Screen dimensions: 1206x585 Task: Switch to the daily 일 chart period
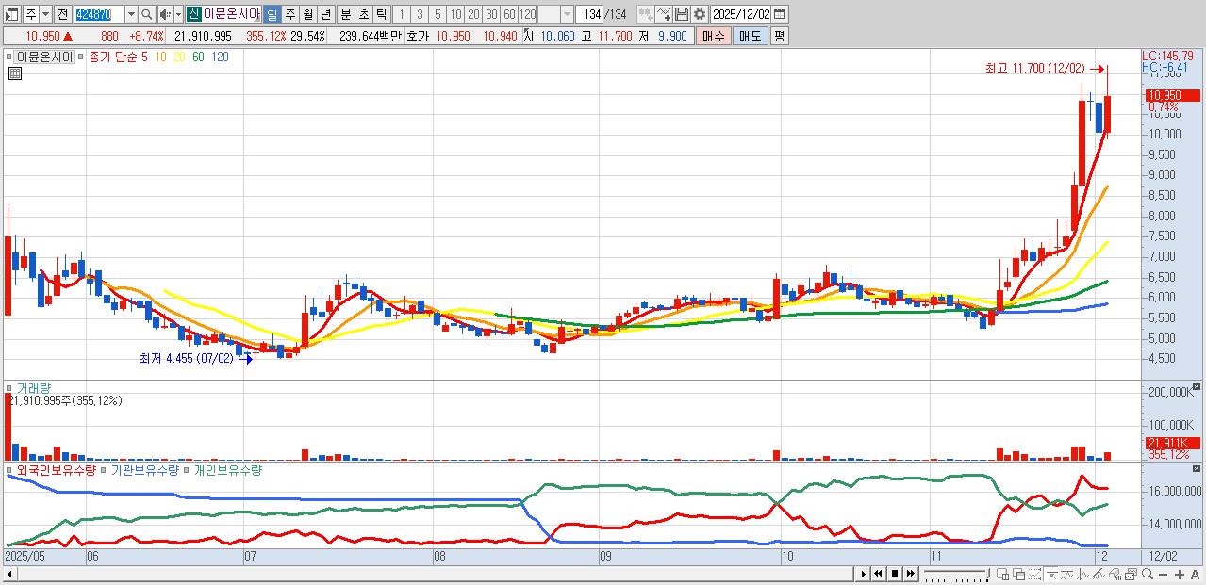pos(272,14)
